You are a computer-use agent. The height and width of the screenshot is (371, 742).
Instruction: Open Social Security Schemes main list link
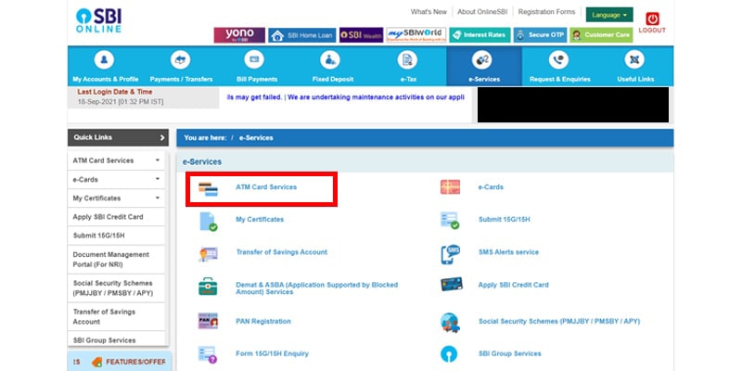point(559,321)
